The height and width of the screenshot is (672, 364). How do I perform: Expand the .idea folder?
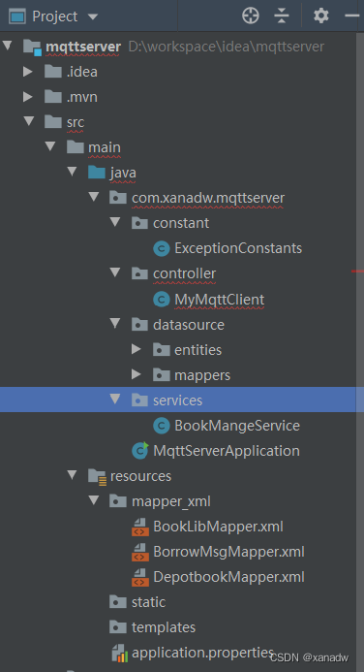(x=28, y=72)
